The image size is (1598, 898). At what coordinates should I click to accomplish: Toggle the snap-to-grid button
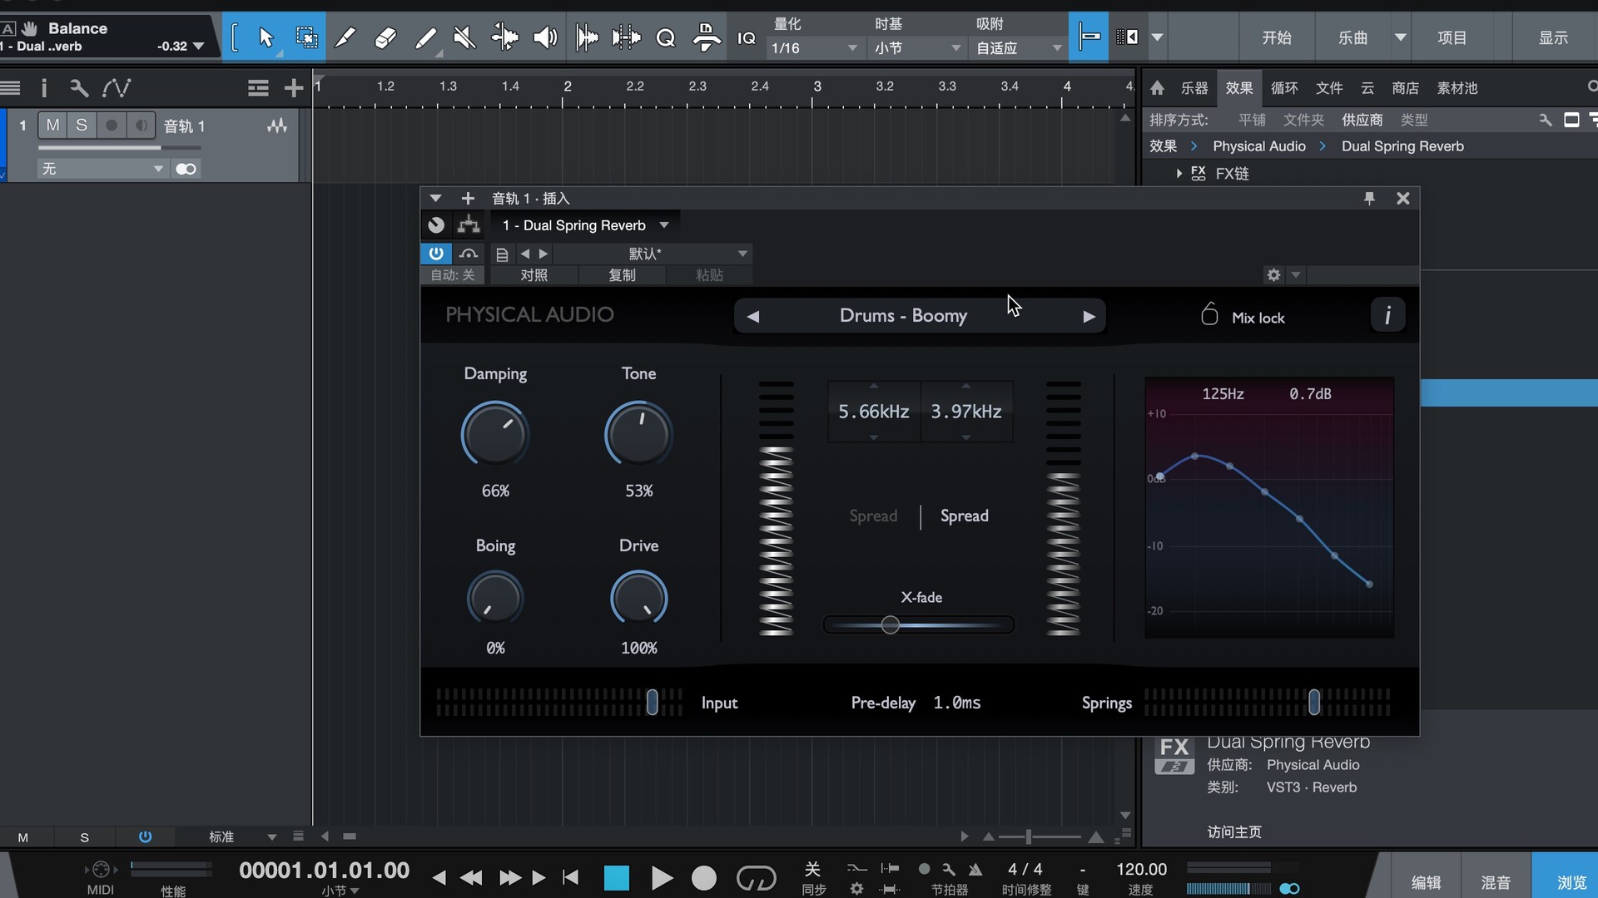pyautogui.click(x=1089, y=37)
